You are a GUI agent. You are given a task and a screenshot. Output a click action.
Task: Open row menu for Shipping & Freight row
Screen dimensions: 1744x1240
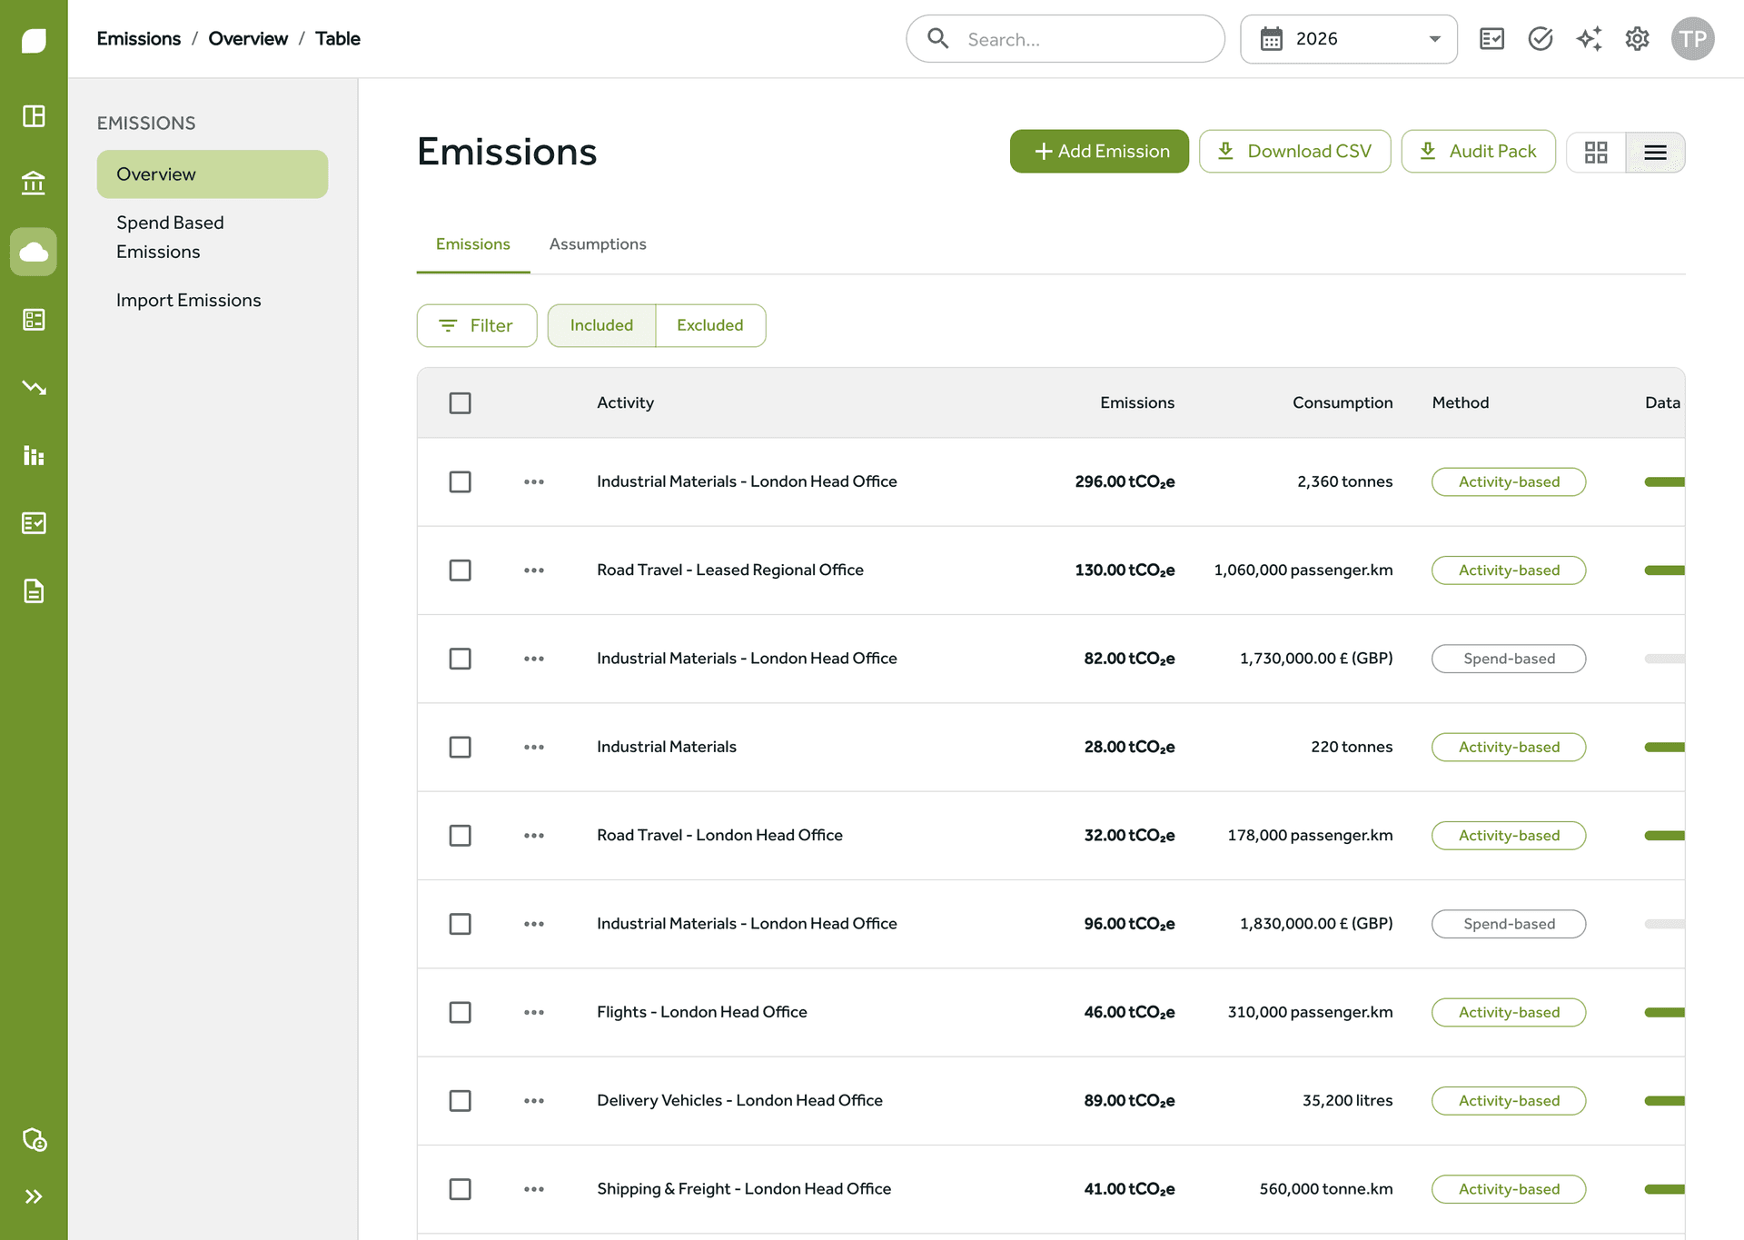click(534, 1189)
